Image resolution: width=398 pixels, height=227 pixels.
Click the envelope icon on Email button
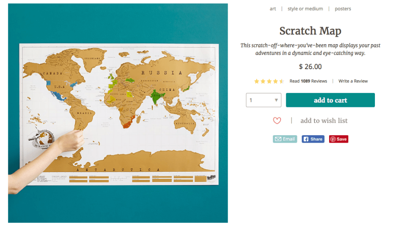point(278,139)
